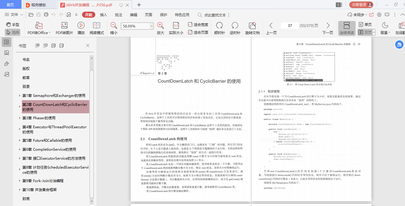Screen dimensions: 405x206
Task: Open the PDF转Office converter
Action: click(x=39, y=29)
